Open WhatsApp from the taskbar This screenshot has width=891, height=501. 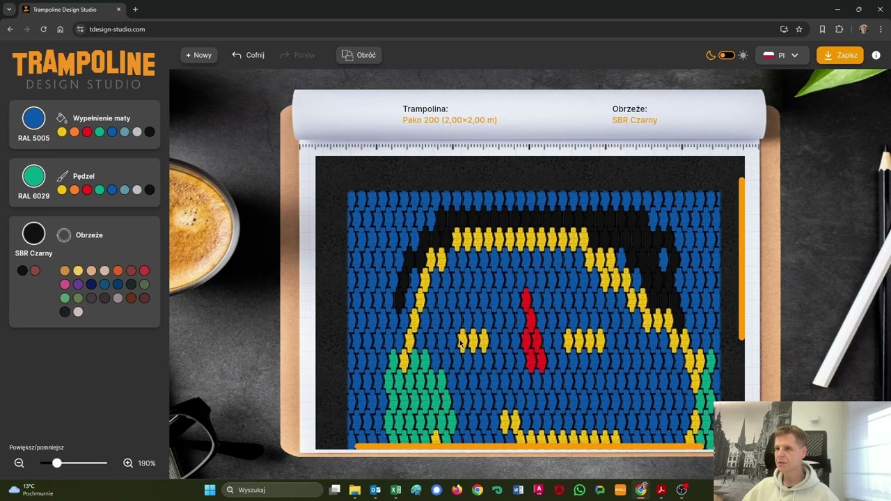point(579,490)
